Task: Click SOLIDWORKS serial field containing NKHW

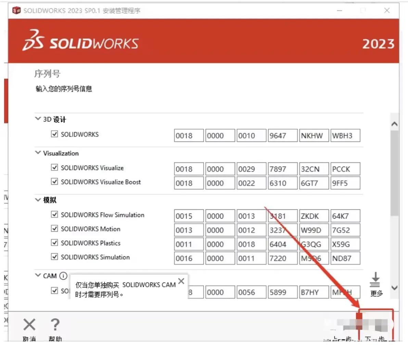Action: pos(314,135)
